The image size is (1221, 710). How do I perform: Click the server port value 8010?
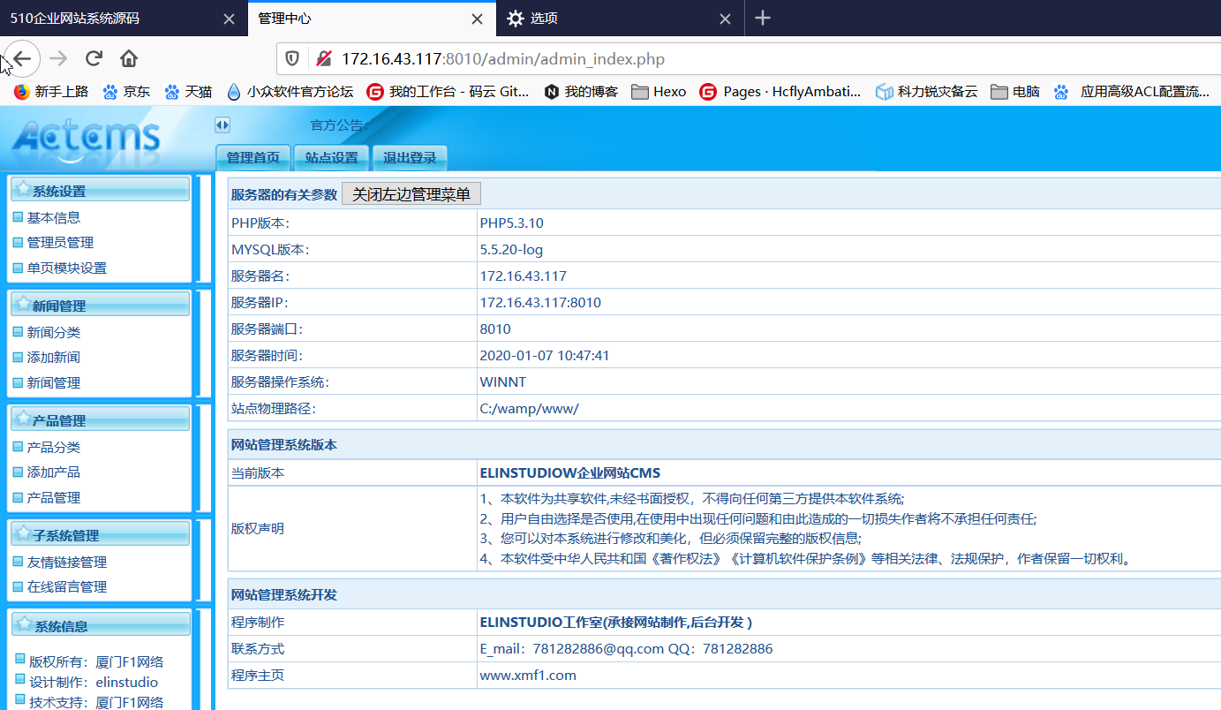[x=495, y=329]
